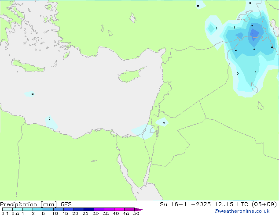Click the 0.5–1 mm legend color box
Screen dimensions: 279x215
(18, 209)
